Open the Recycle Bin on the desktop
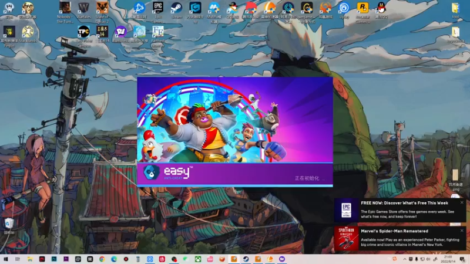 pos(9,225)
